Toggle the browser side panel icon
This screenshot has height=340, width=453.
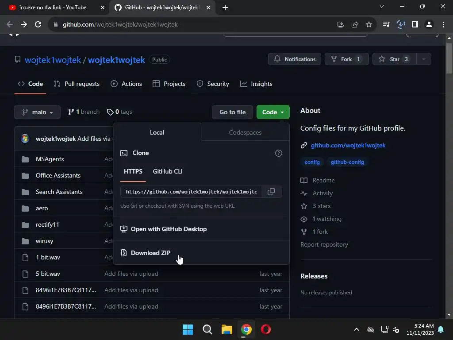pyautogui.click(x=415, y=25)
